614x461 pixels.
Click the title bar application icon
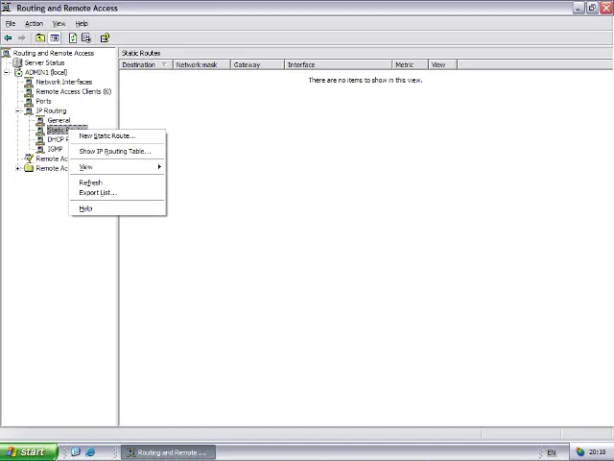pyautogui.click(x=7, y=8)
